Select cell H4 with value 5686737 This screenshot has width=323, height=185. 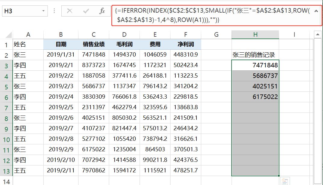255,76
